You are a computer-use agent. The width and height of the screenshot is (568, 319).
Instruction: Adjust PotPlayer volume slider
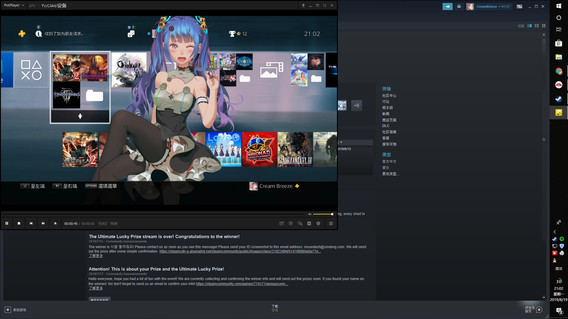323,214
